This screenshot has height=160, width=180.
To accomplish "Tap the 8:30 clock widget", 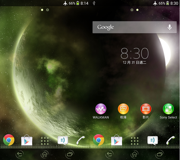I will pyautogui.click(x=135, y=53).
